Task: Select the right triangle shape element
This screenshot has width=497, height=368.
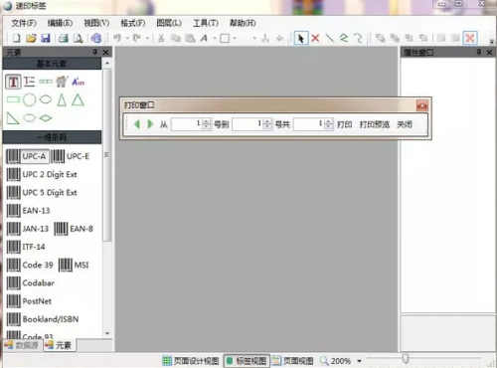Action: pos(13,118)
